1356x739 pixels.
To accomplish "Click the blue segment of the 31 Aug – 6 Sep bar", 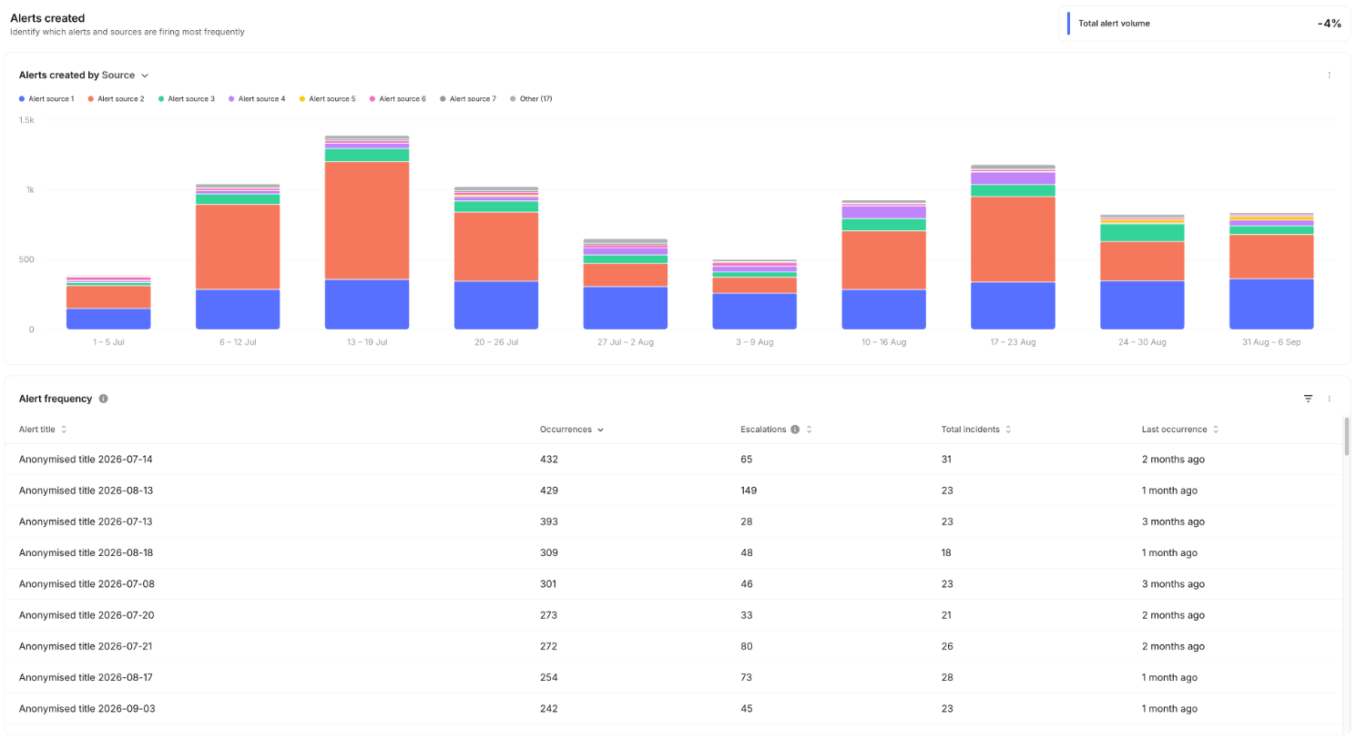I will point(1271,304).
